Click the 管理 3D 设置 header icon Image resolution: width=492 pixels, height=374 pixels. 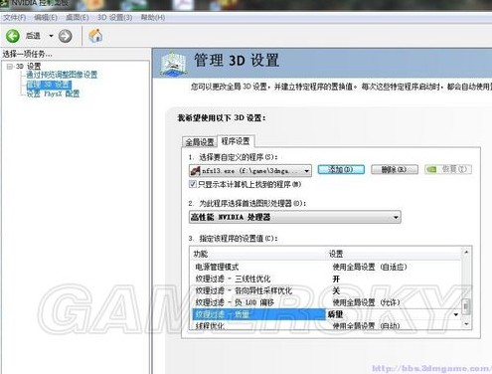click(x=172, y=64)
